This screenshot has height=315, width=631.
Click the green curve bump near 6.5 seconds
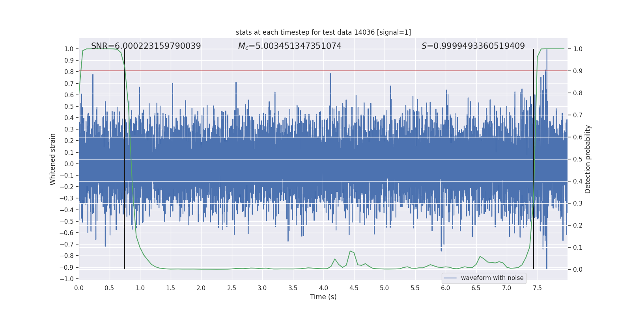click(480, 256)
